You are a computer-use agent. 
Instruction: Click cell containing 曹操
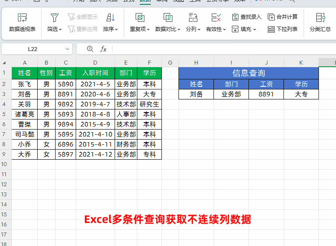24,124
